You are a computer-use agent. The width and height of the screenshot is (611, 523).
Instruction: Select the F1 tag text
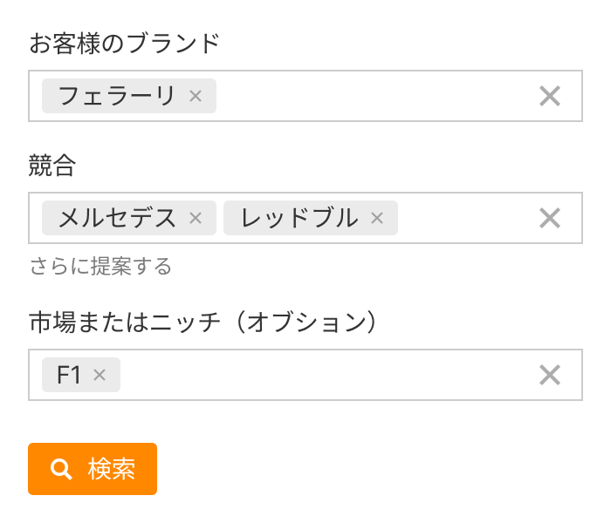[69, 375]
